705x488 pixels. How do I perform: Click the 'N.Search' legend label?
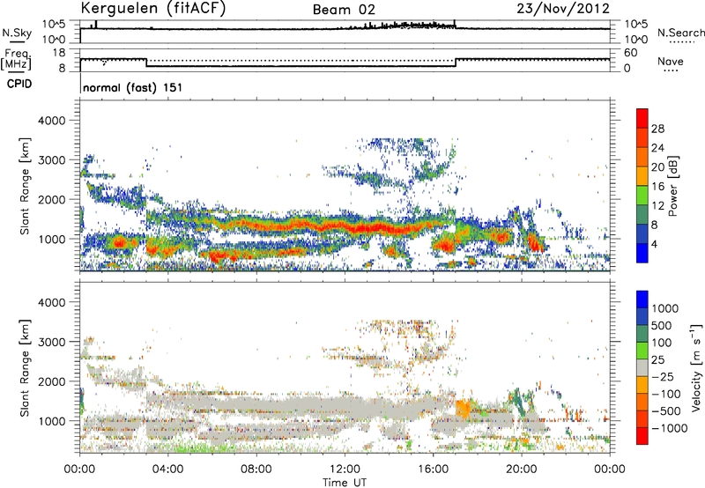tap(680, 33)
